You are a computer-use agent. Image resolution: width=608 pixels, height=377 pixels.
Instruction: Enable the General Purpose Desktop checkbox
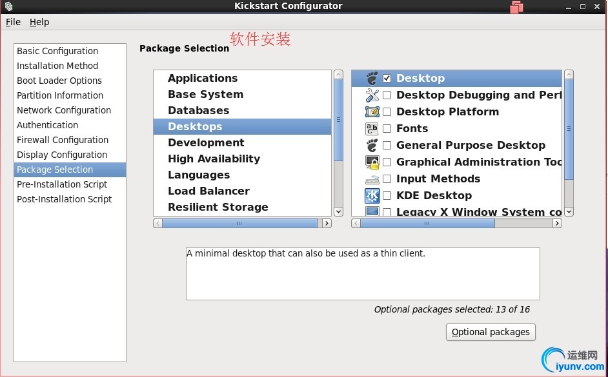(387, 145)
